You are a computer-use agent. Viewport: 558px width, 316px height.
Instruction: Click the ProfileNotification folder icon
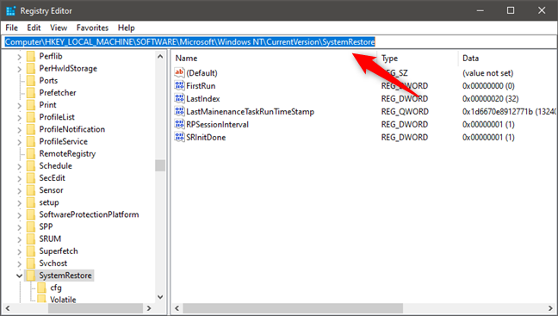31,129
